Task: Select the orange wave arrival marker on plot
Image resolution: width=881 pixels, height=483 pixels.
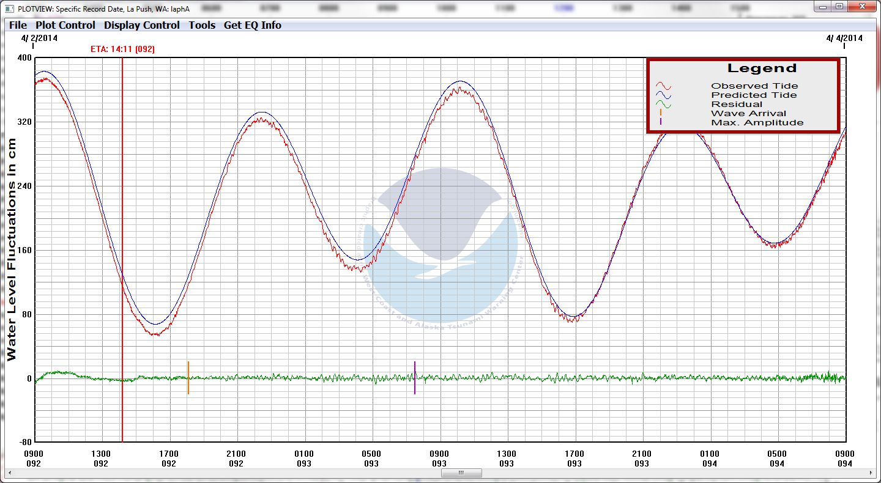Action: point(188,378)
